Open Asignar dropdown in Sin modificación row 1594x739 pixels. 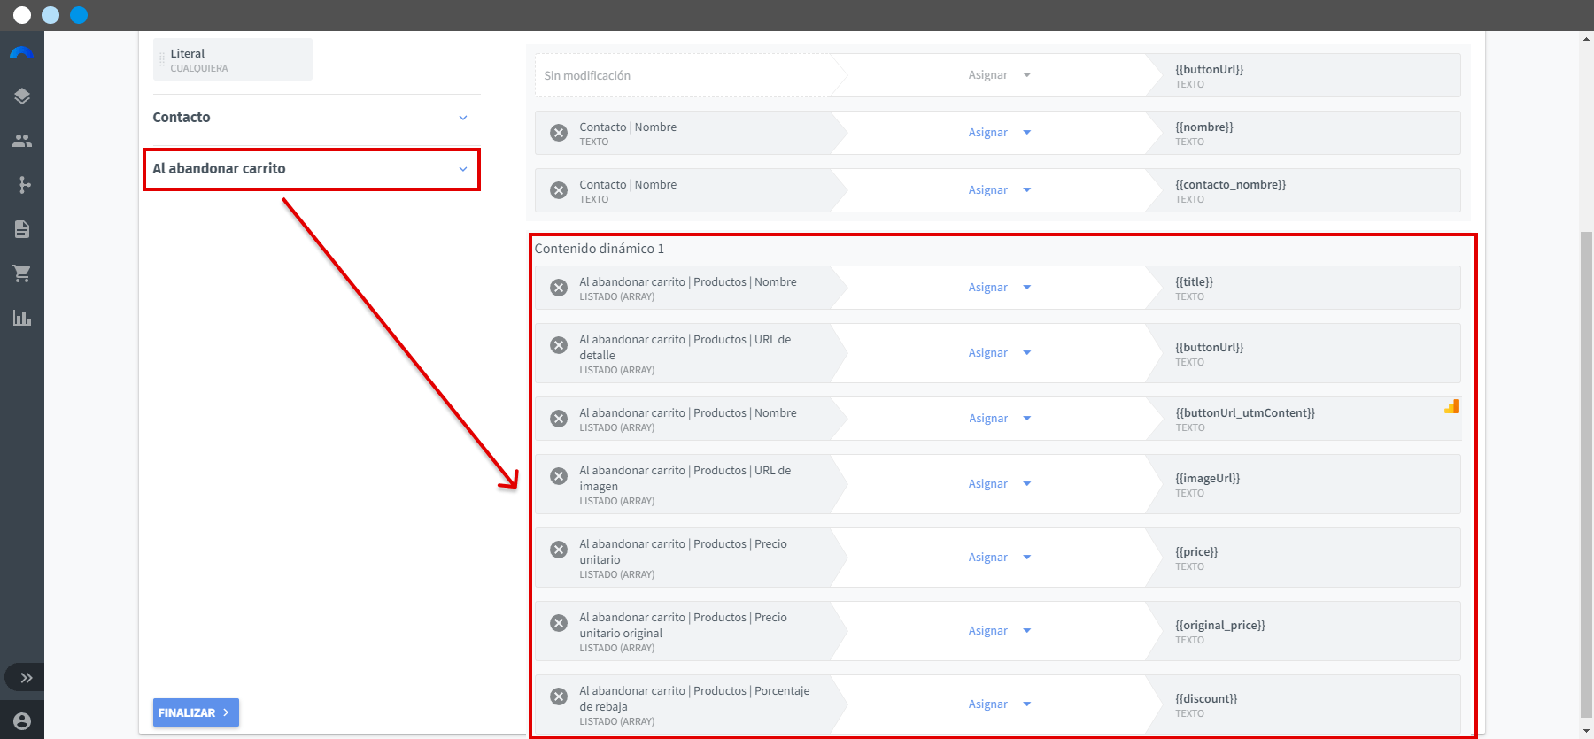tap(1000, 75)
